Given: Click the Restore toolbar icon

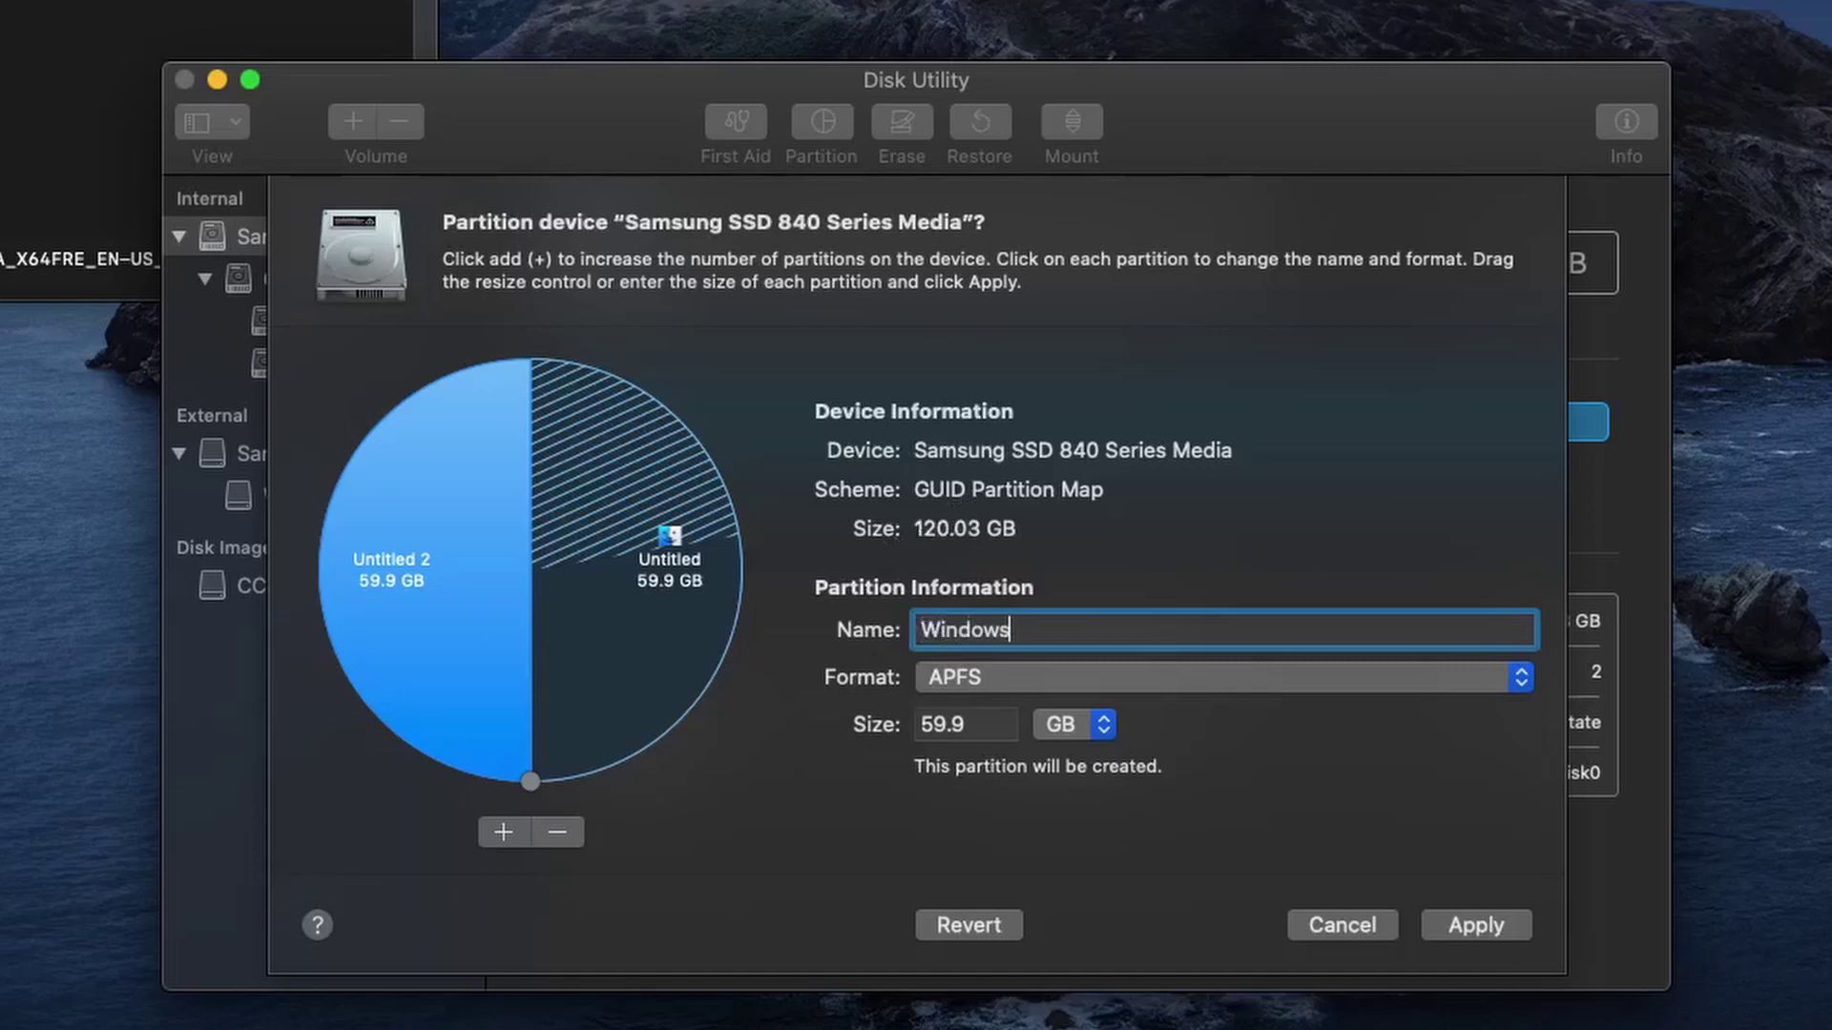Looking at the screenshot, I should pyautogui.click(x=980, y=122).
